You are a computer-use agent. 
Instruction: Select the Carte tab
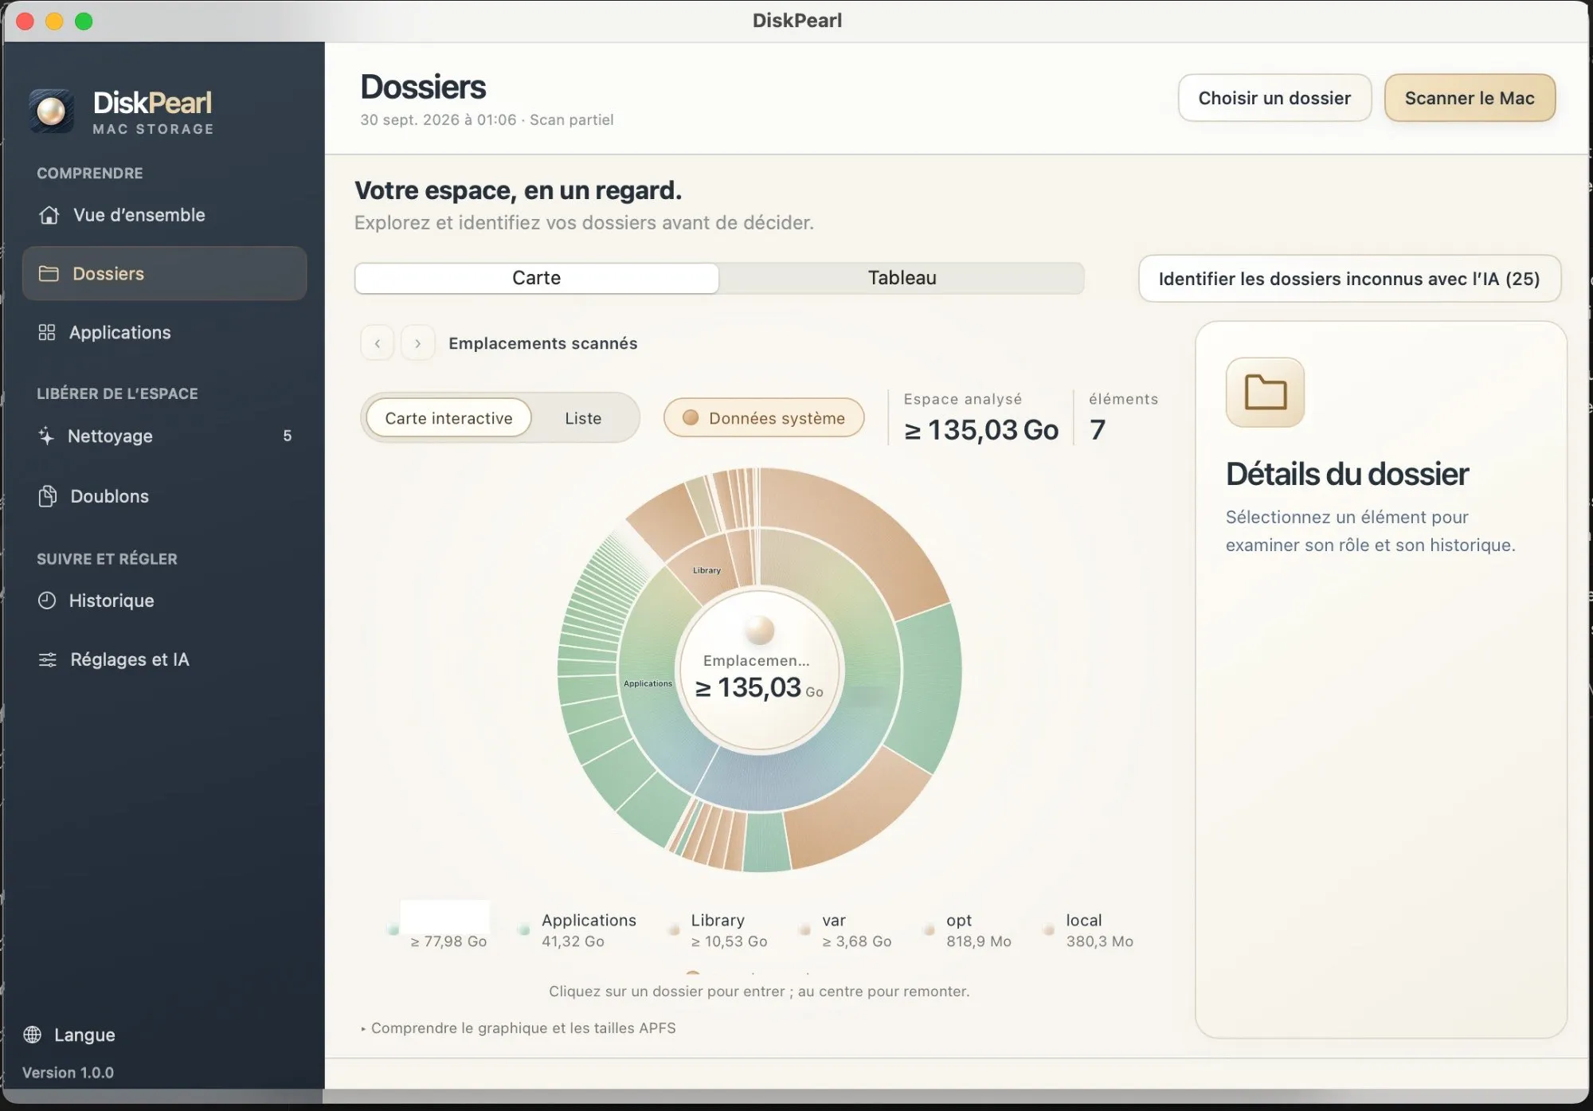537,278
